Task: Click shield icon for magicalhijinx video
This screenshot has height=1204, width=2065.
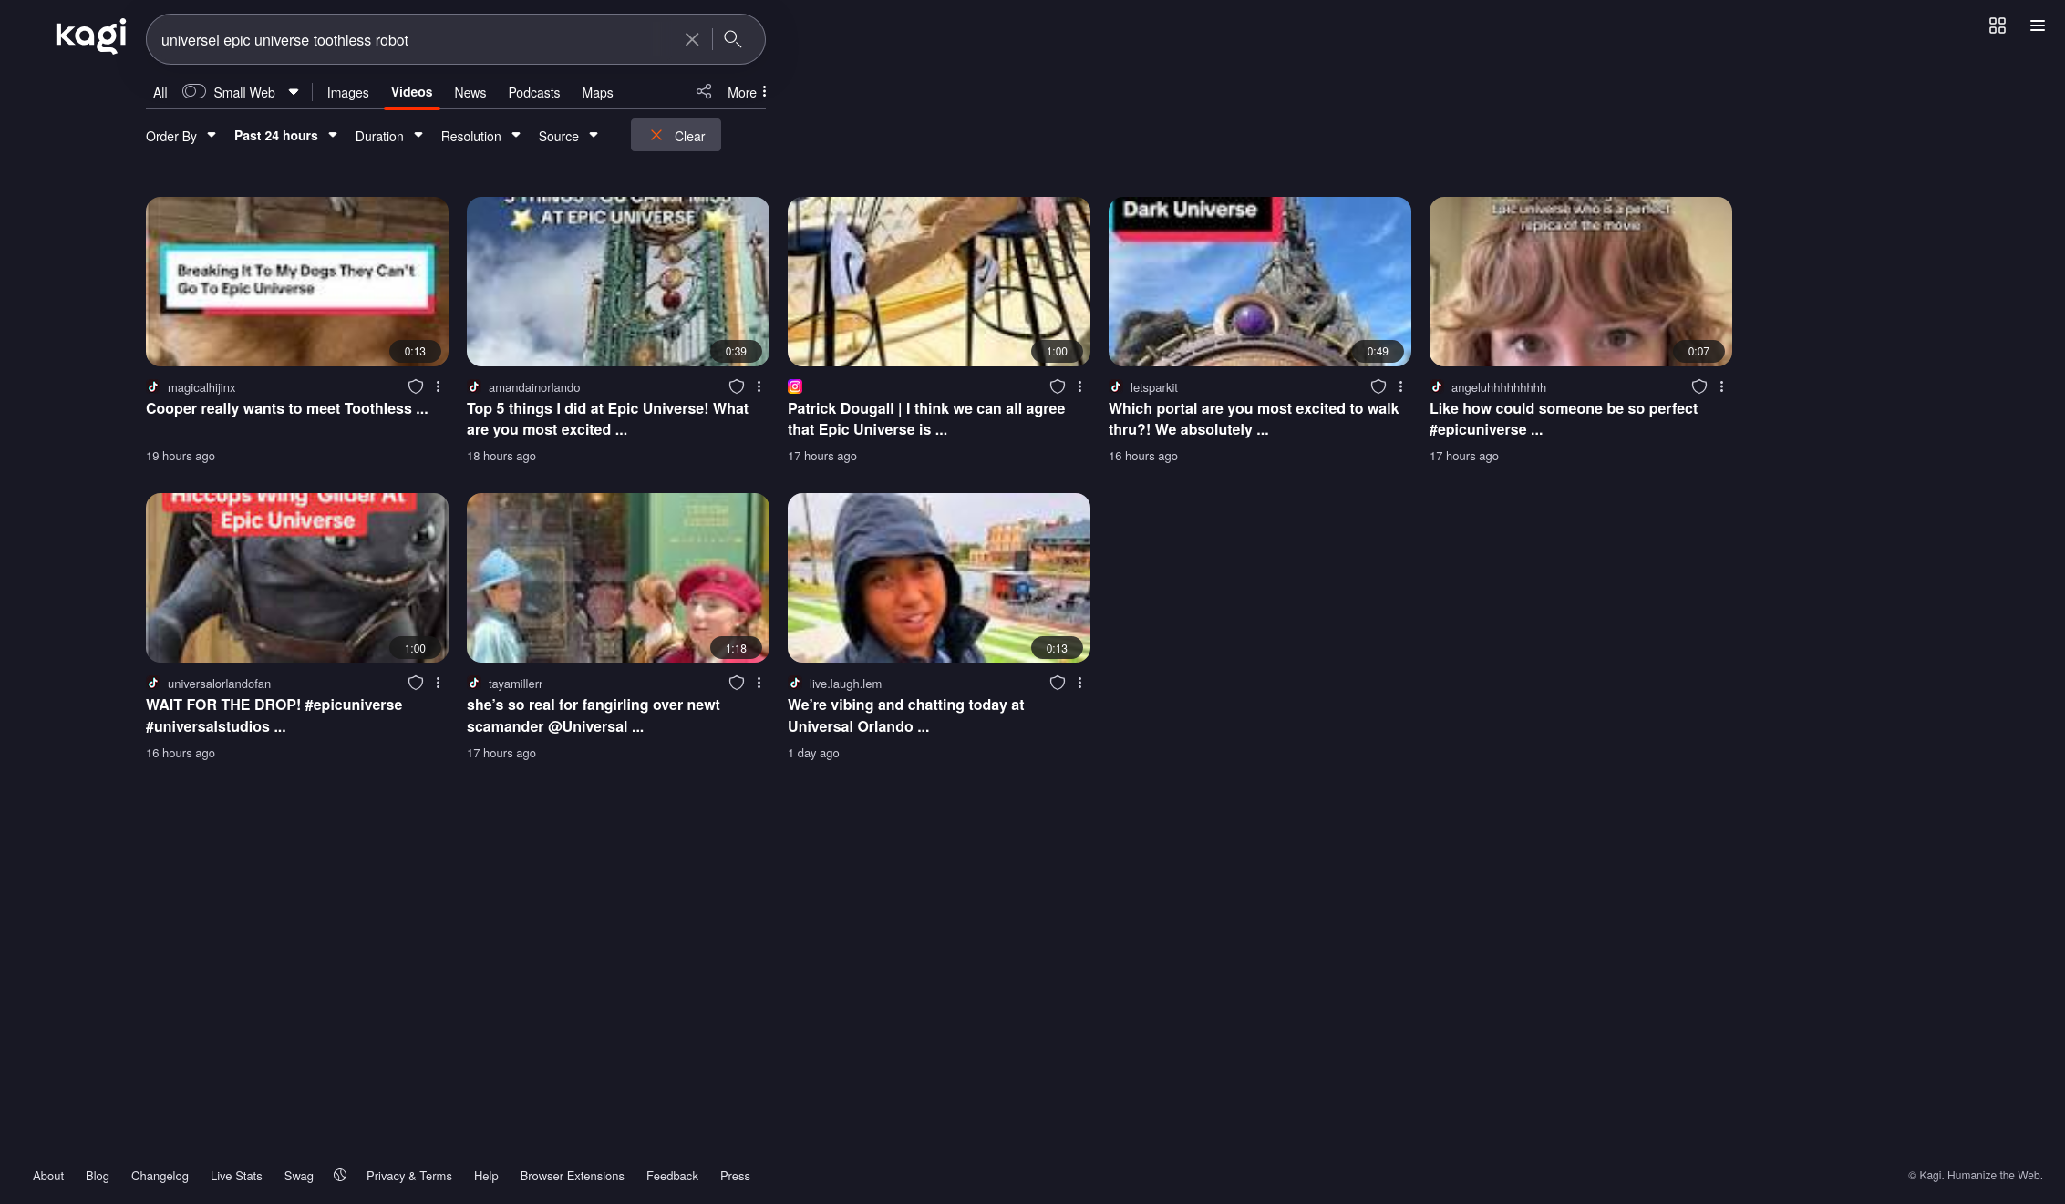Action: tap(416, 386)
